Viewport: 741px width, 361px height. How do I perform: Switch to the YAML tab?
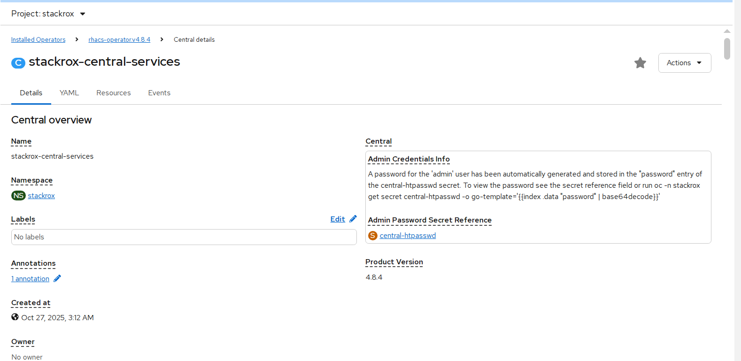(69, 93)
